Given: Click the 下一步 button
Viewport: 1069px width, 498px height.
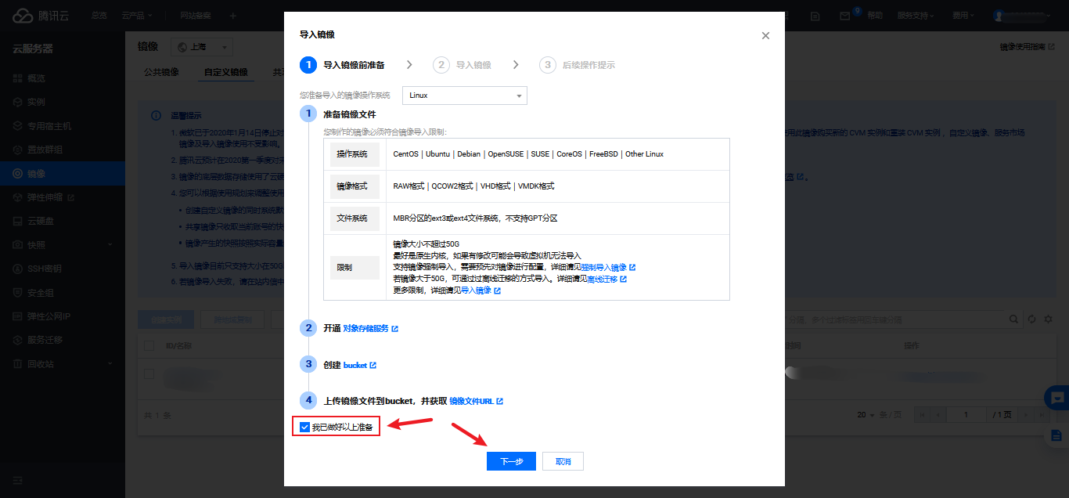Looking at the screenshot, I should point(511,461).
